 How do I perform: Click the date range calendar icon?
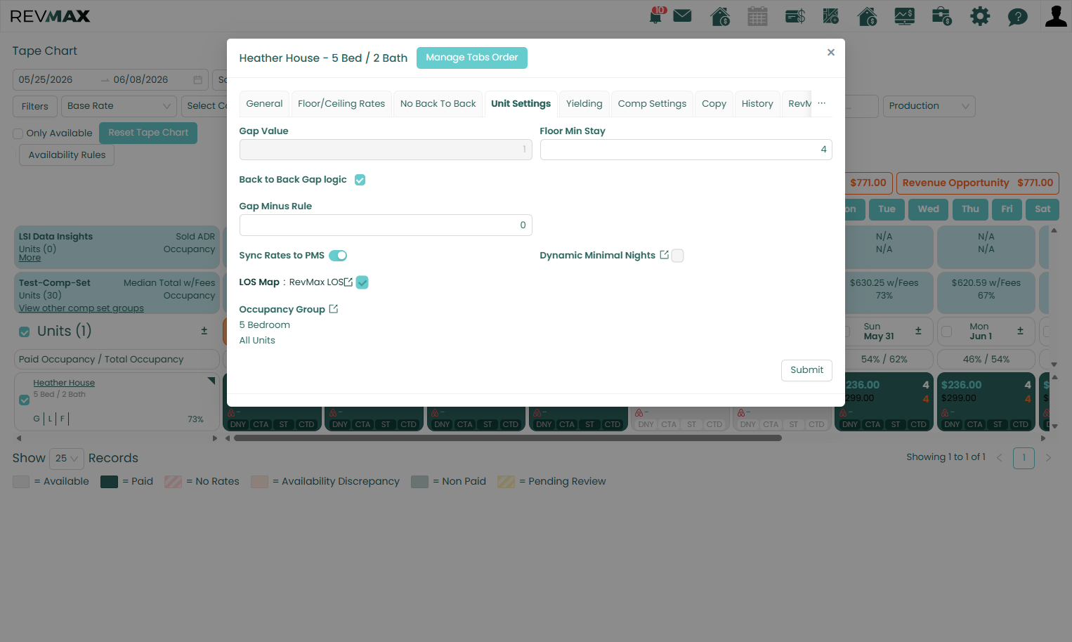[x=197, y=80]
